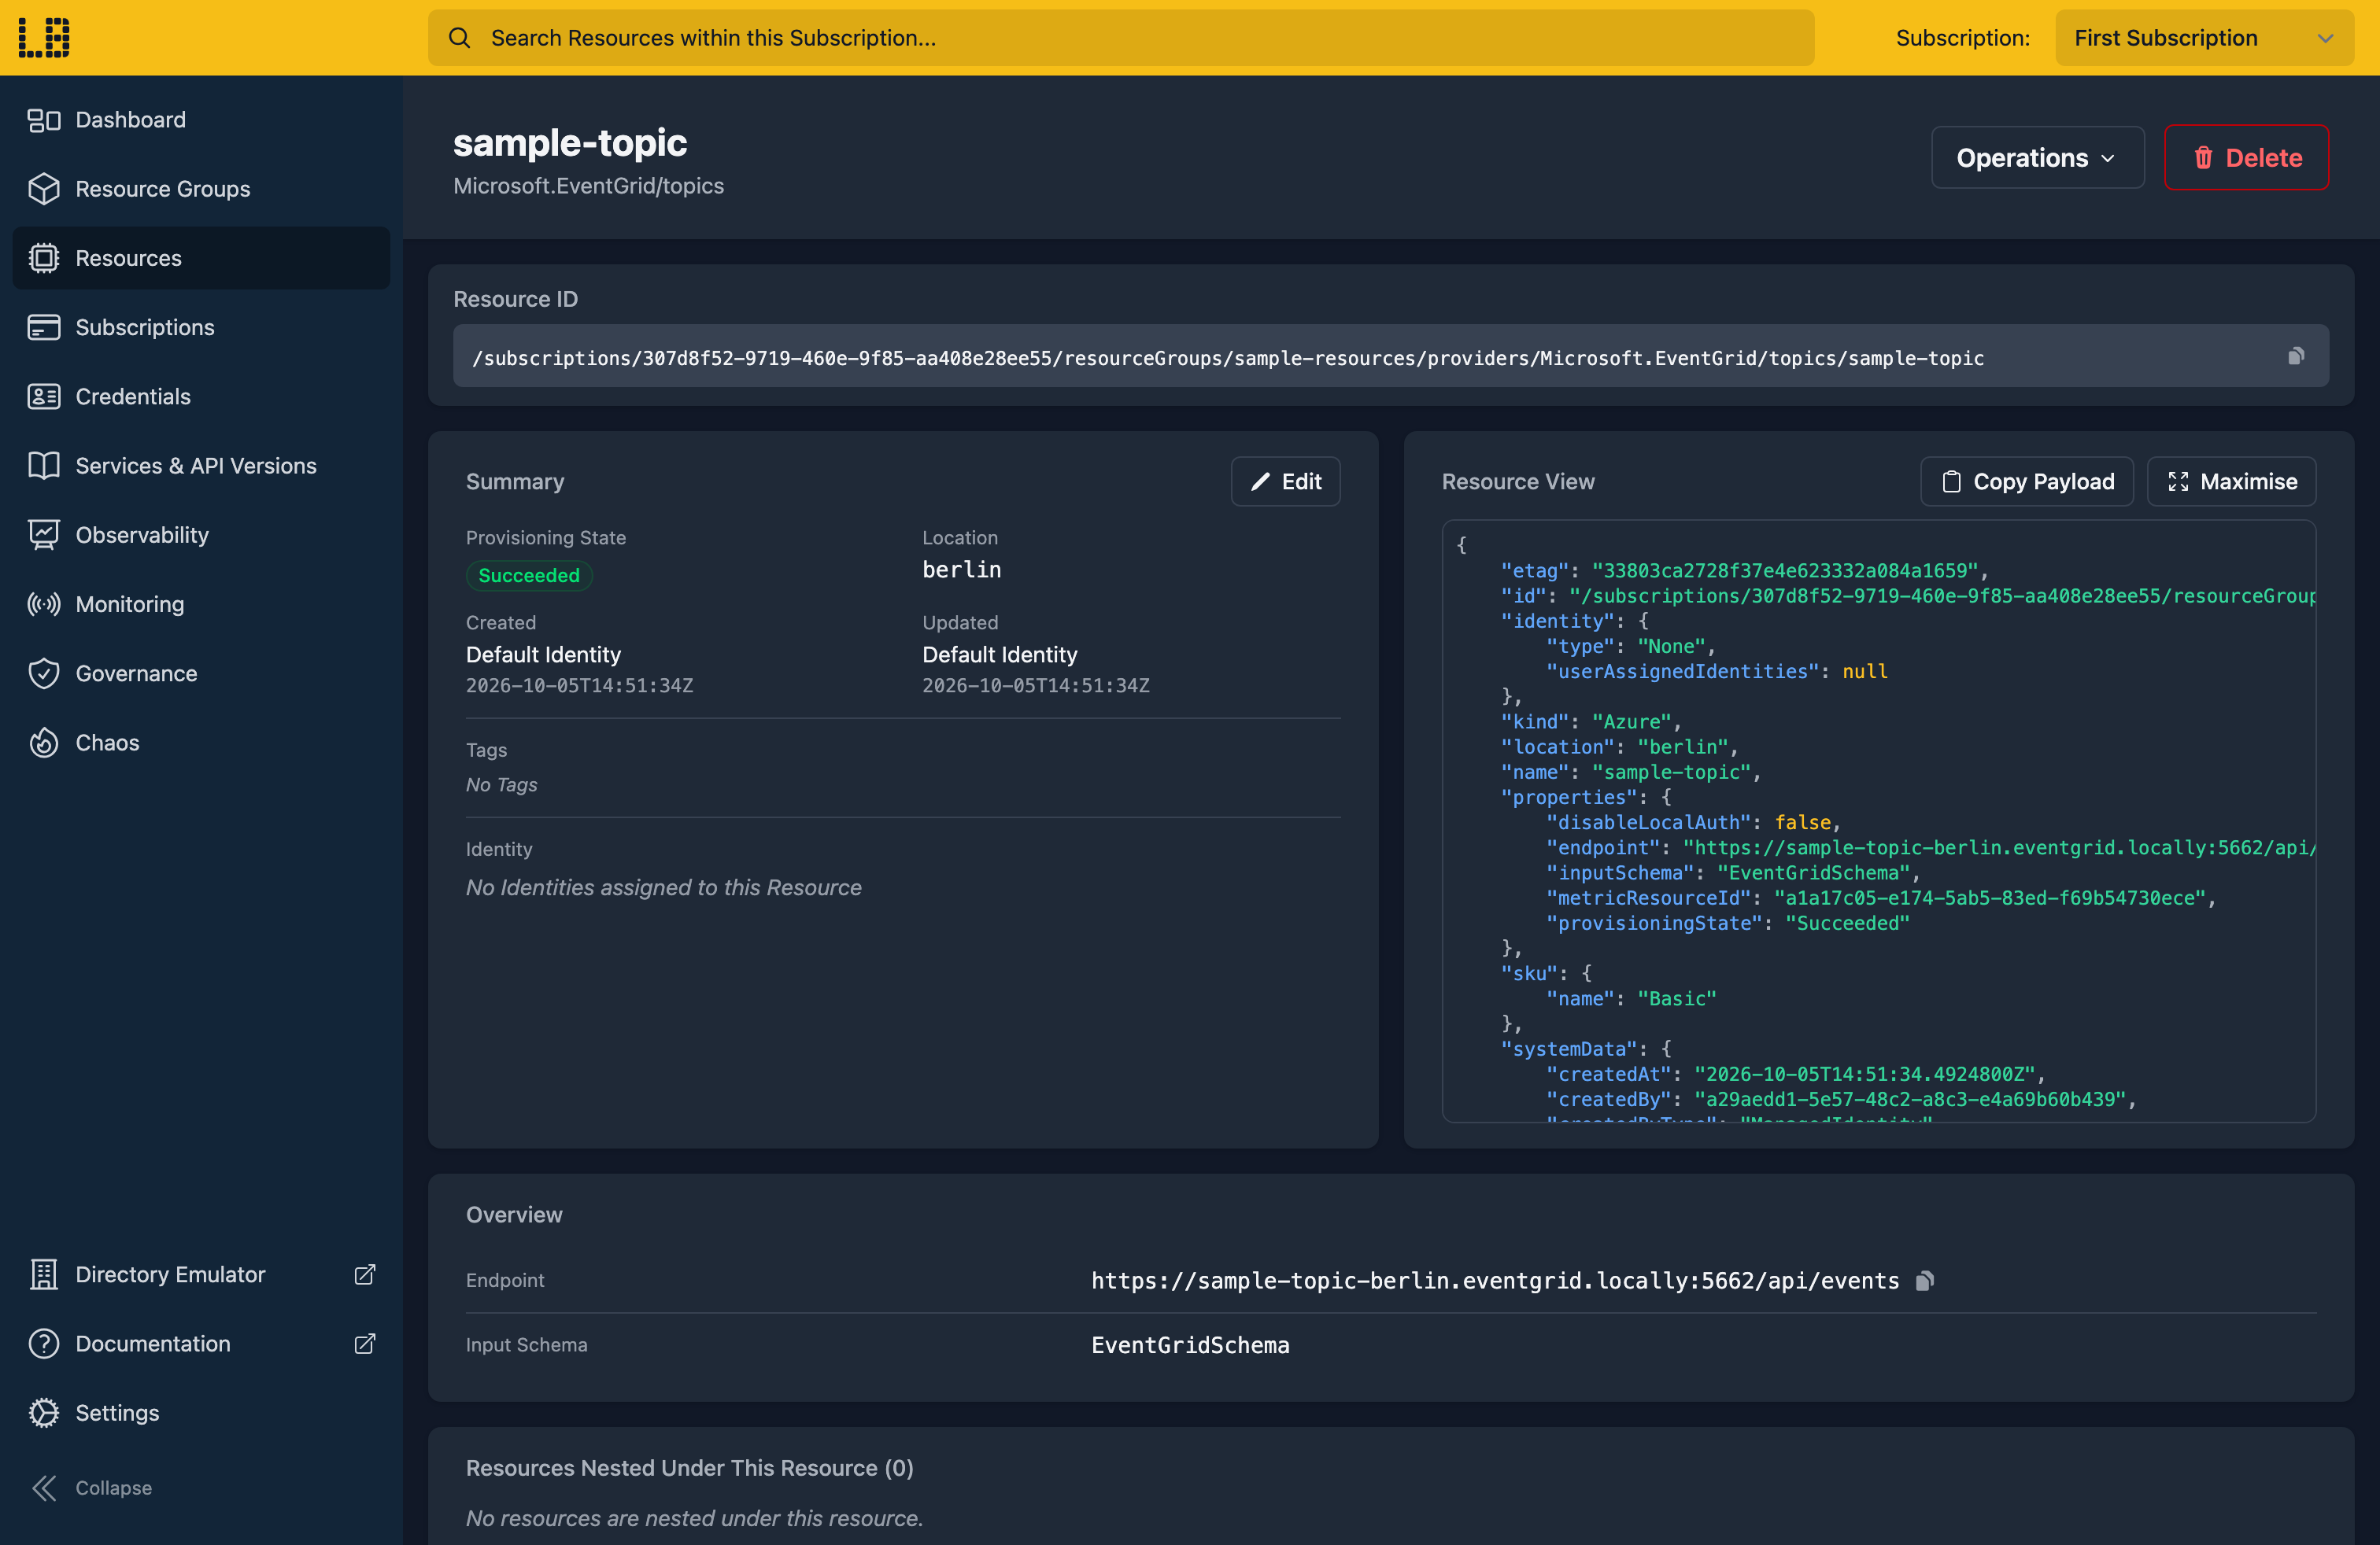
Task: Click the Resource Groups cube icon
Action: (x=44, y=189)
